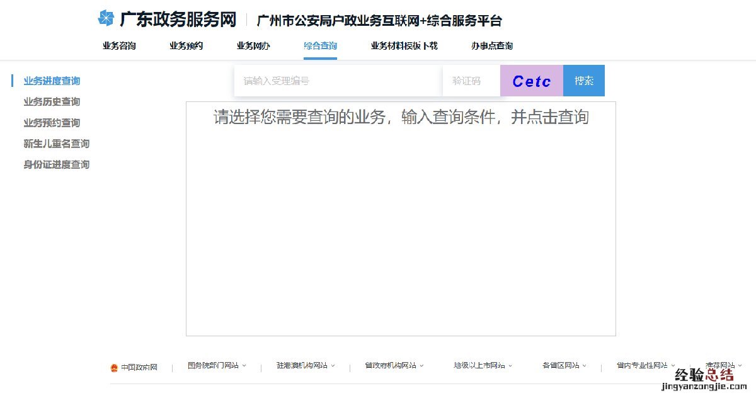756x398 pixels.
Task: Go to the 业务预约 menu
Action: pos(186,46)
